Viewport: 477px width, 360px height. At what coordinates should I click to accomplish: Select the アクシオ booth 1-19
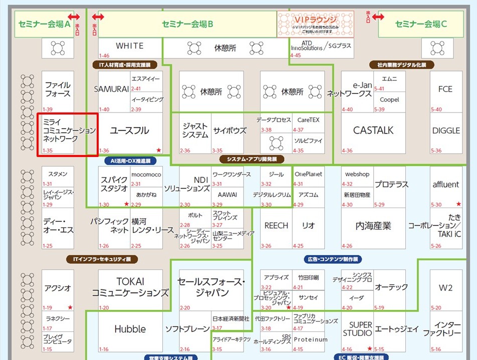point(58,290)
